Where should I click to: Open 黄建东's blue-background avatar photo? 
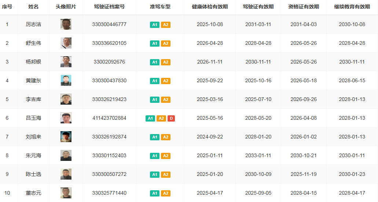click(x=66, y=80)
